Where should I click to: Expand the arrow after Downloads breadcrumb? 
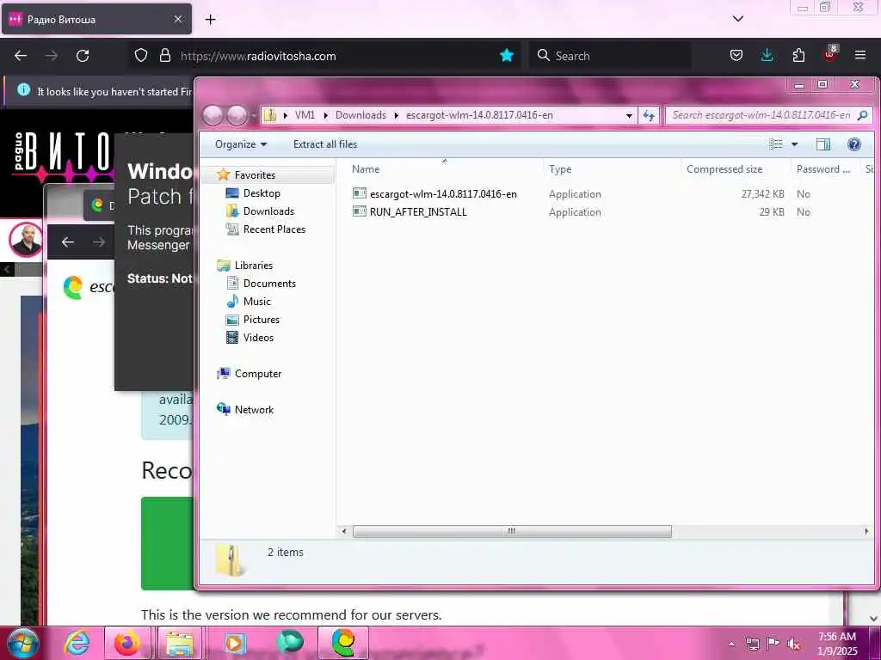click(396, 115)
